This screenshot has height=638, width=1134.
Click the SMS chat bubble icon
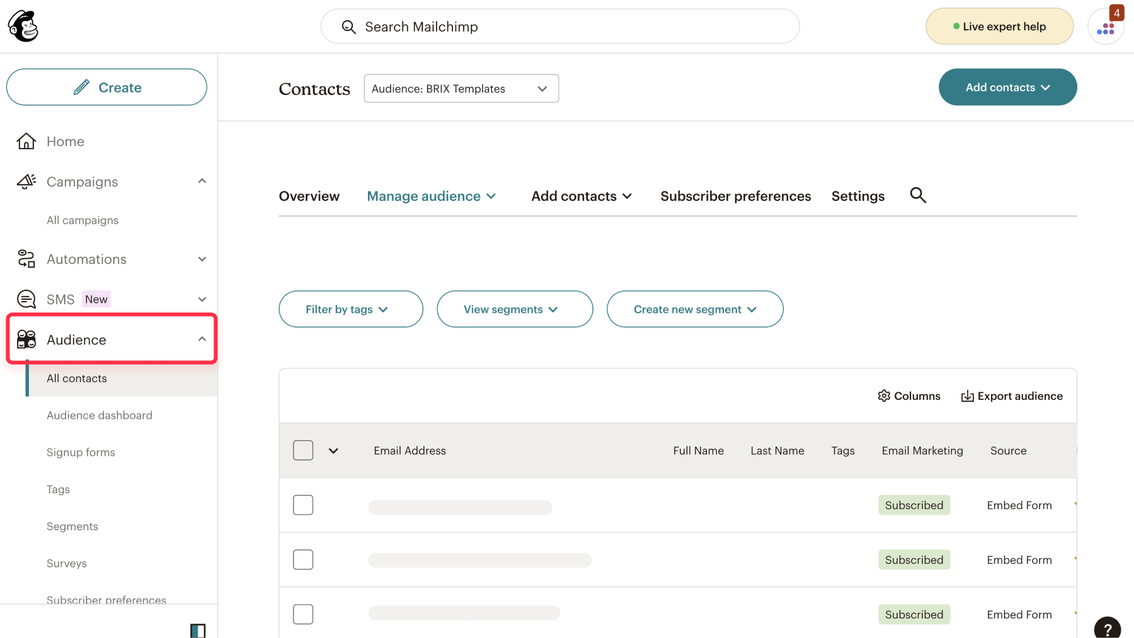[x=26, y=299]
